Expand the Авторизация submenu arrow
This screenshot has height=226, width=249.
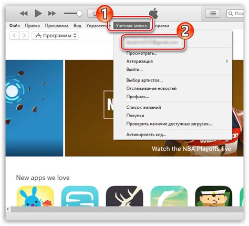click(x=227, y=61)
